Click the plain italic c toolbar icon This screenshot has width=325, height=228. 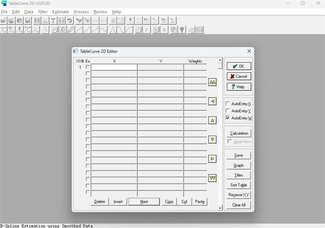pyautogui.click(x=147, y=30)
